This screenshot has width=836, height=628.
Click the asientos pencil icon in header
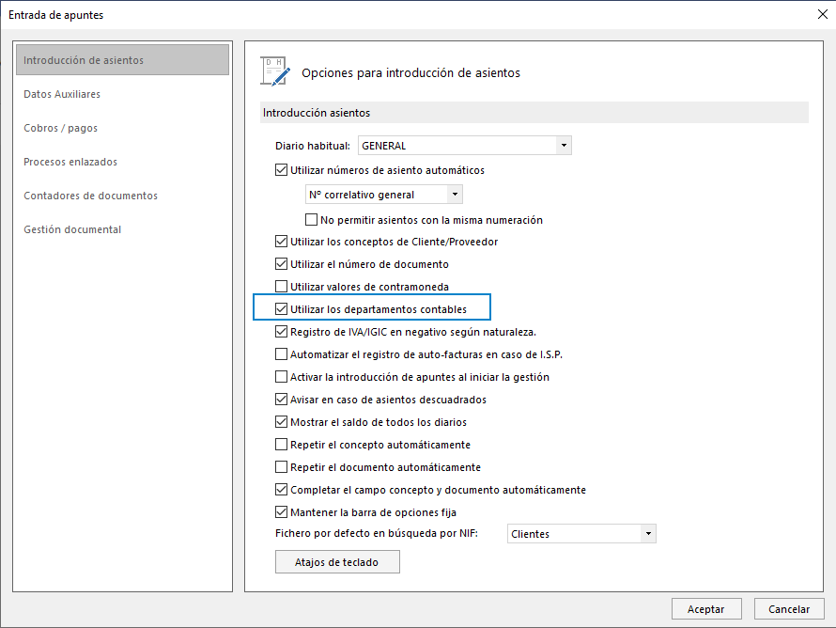tap(275, 71)
